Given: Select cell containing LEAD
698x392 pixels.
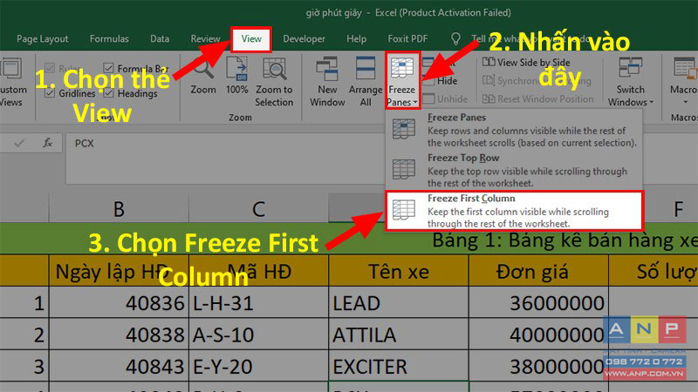Looking at the screenshot, I should pyautogui.click(x=399, y=302).
